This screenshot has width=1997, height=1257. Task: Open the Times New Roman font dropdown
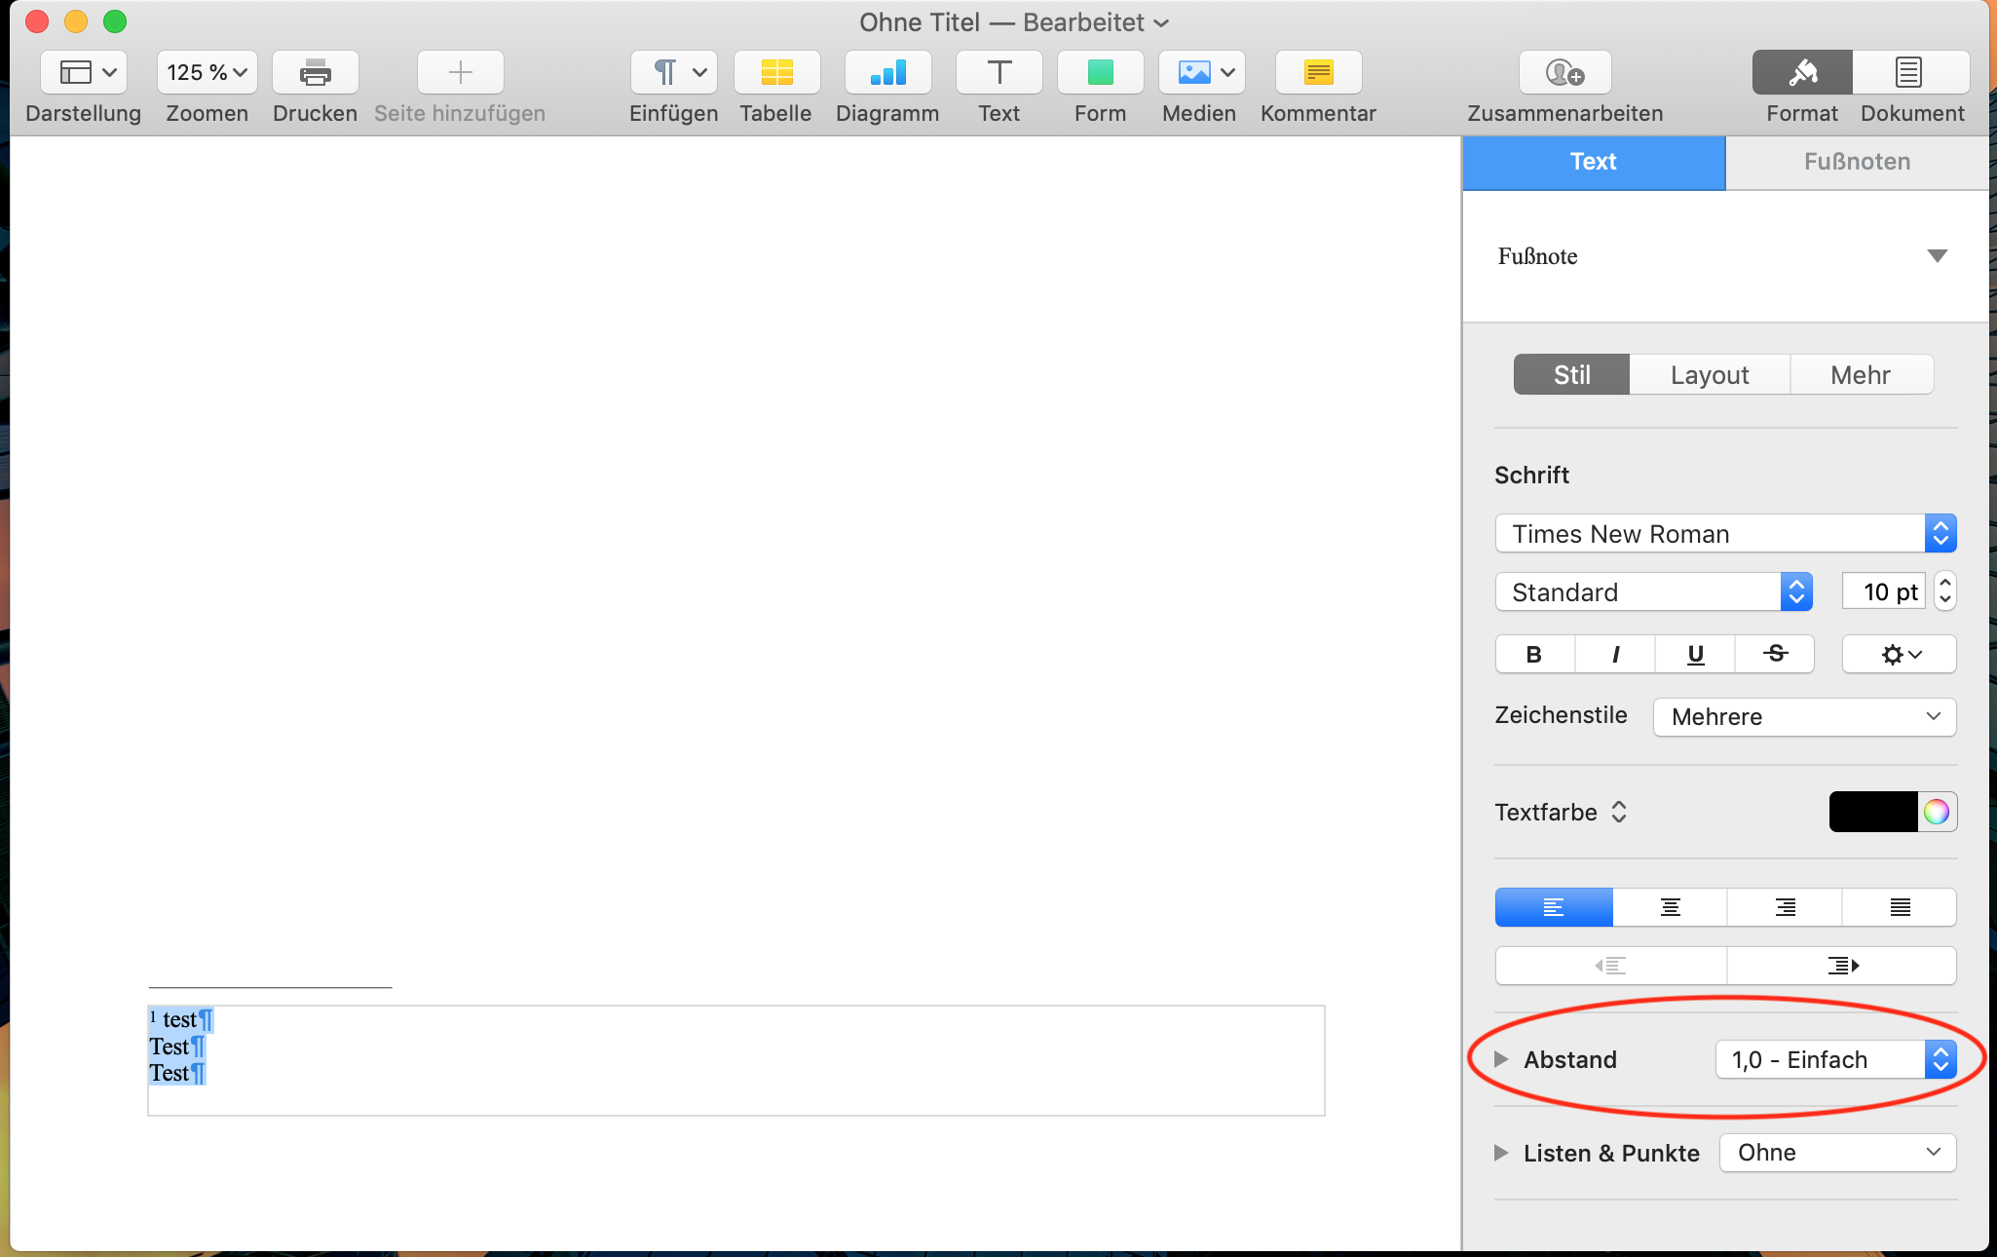[x=1725, y=534]
